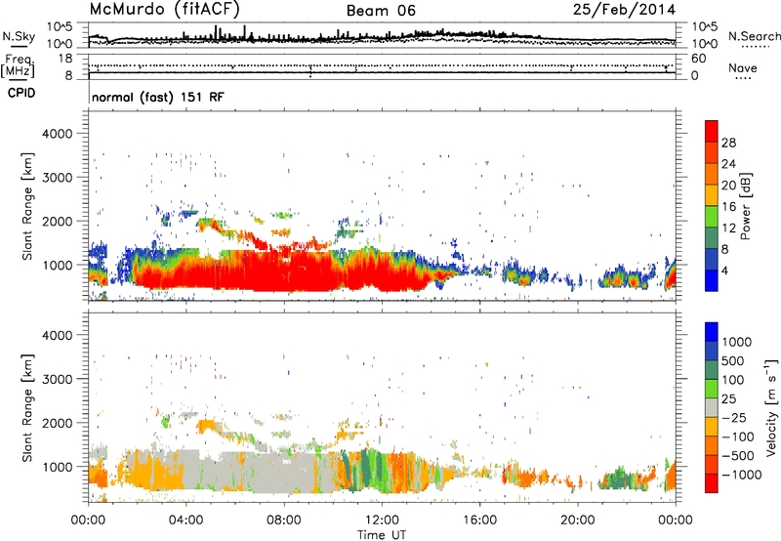Viewport: 781px width, 541px height.
Task: Click the '2000' label on velocity panel axis
Action: pyautogui.click(x=57, y=423)
